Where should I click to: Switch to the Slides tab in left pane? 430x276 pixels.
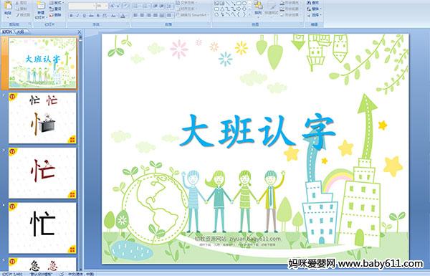click(7, 32)
